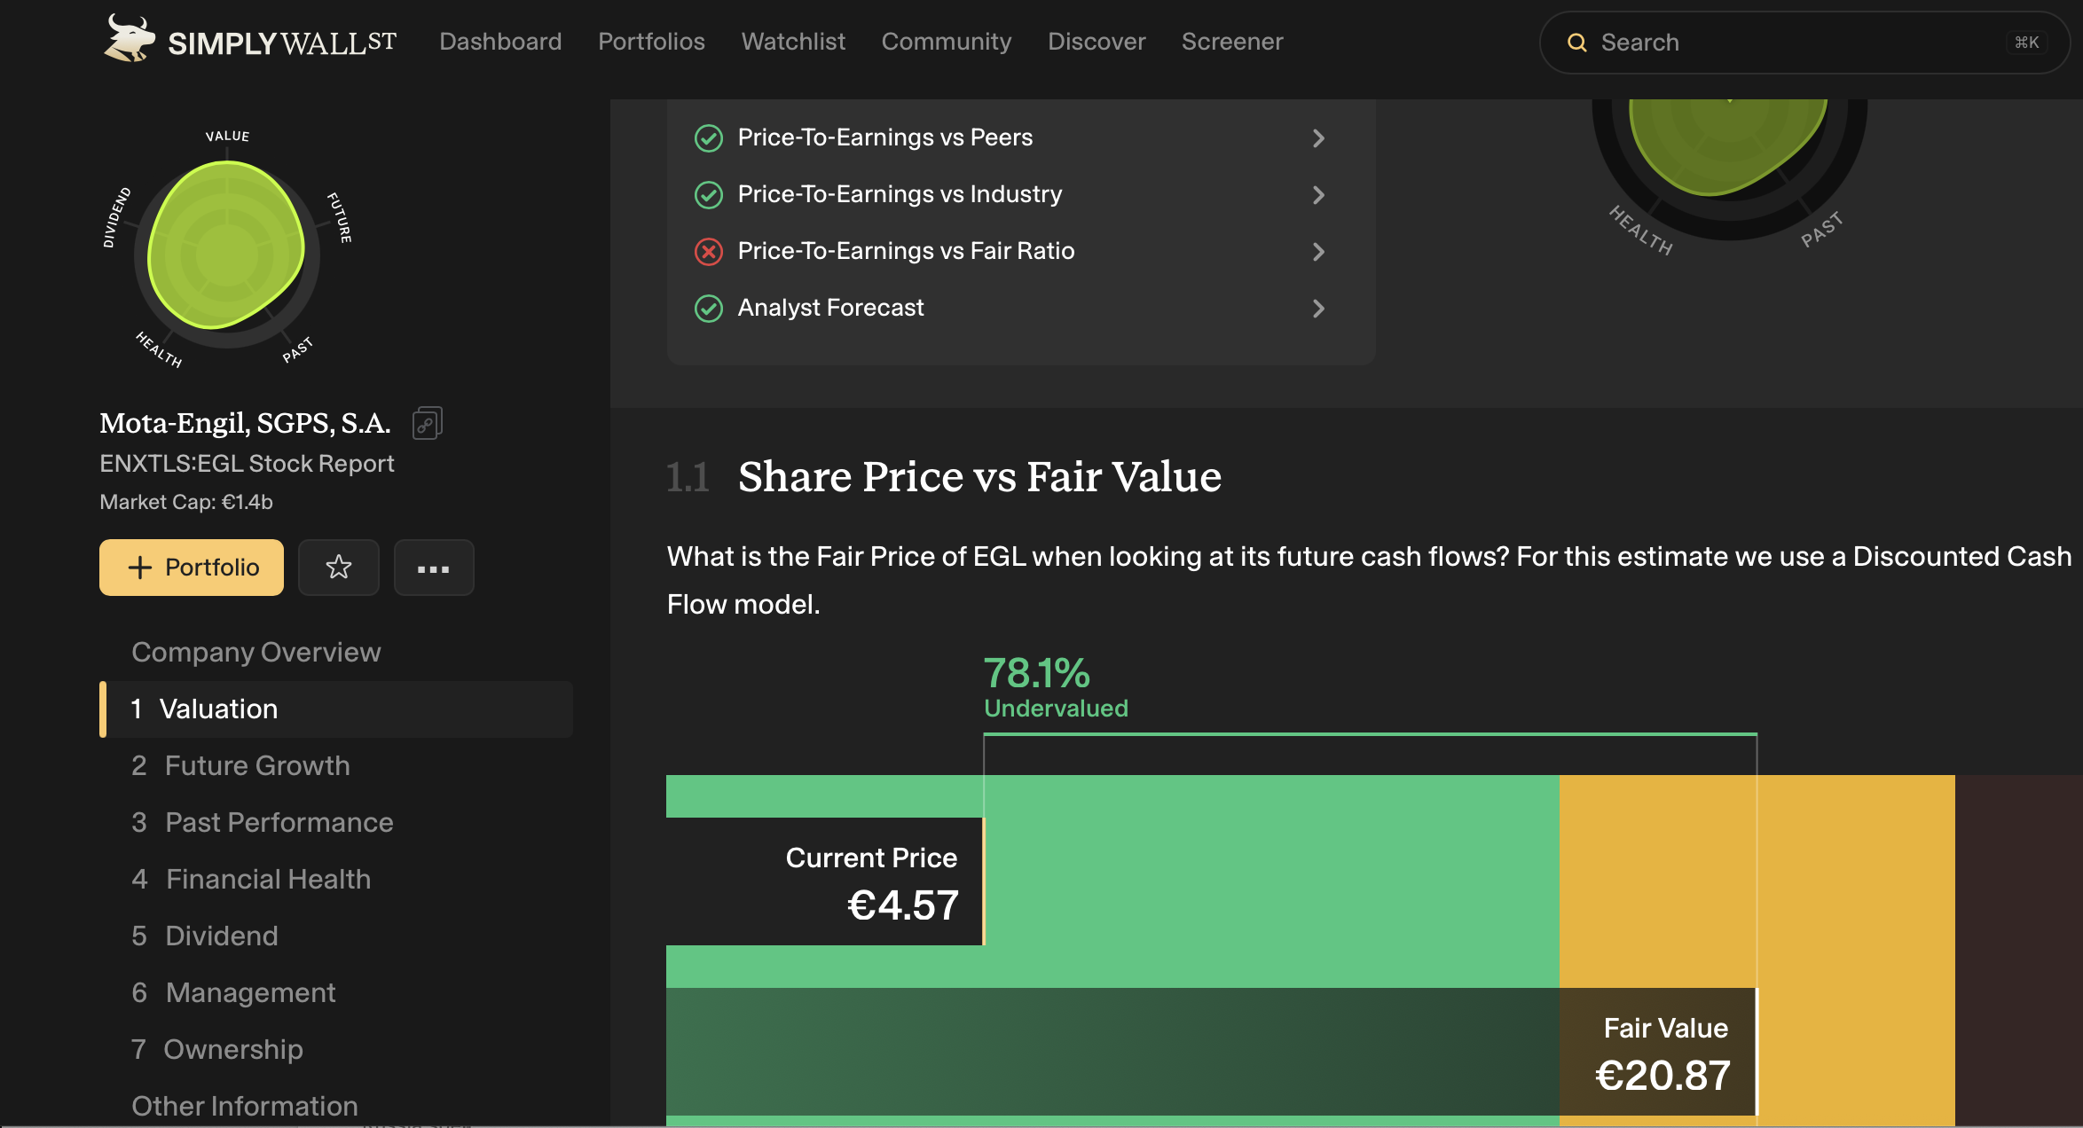Add stock to watchlist with star icon
The height and width of the screenshot is (1128, 2083).
point(339,568)
